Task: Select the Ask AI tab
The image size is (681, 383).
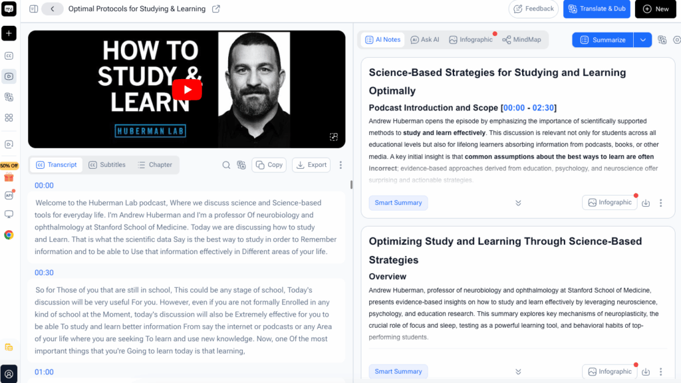Action: [x=425, y=39]
